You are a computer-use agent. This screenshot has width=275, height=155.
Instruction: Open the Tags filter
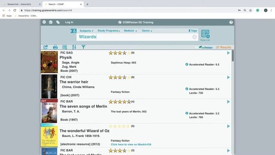pyautogui.click(x=192, y=31)
